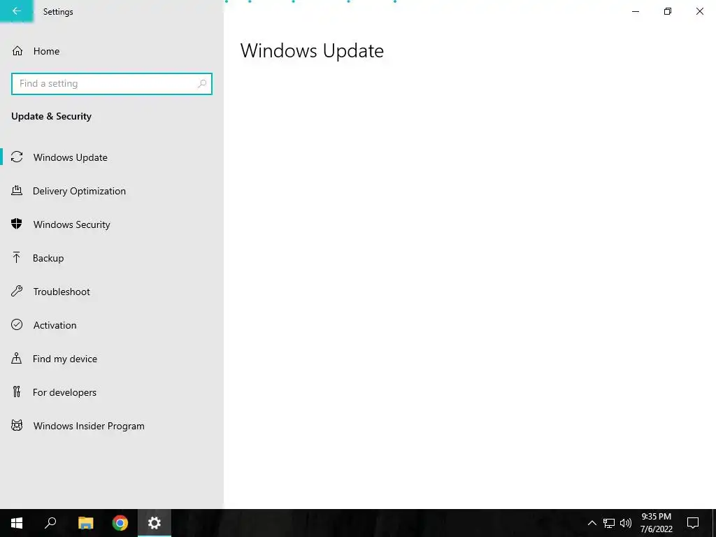Image resolution: width=716 pixels, height=537 pixels.
Task: Click the Troubleshoot wrench icon
Action: click(17, 291)
